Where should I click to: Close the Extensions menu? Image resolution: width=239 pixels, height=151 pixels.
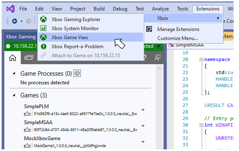click(x=208, y=9)
